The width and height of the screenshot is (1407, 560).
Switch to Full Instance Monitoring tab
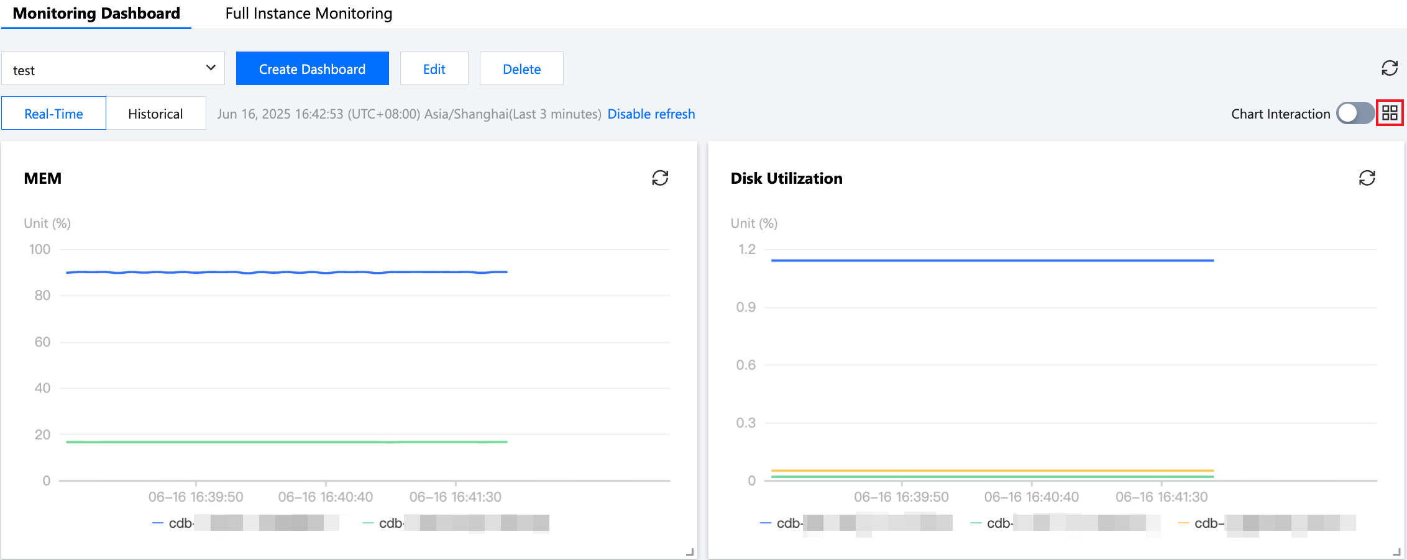pos(309,14)
